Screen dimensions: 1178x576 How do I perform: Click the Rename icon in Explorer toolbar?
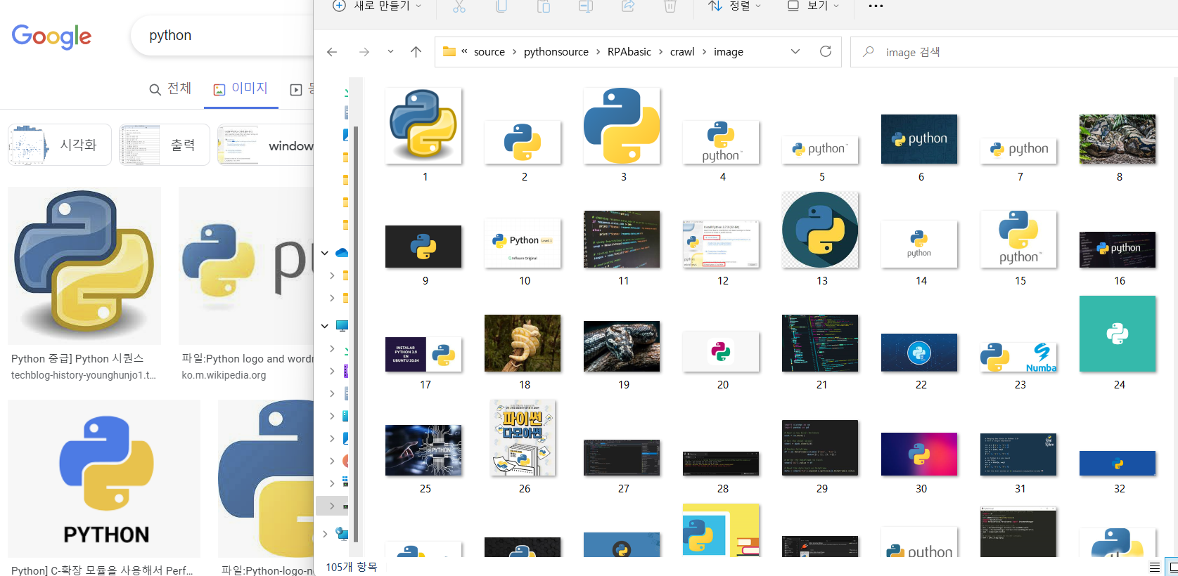[x=586, y=6]
